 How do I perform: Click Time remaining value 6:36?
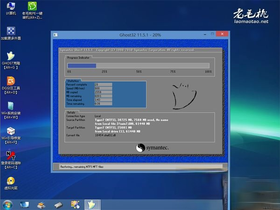[103, 104]
